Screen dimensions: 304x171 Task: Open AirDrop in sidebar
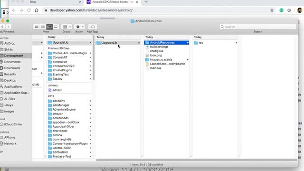tap(9, 43)
